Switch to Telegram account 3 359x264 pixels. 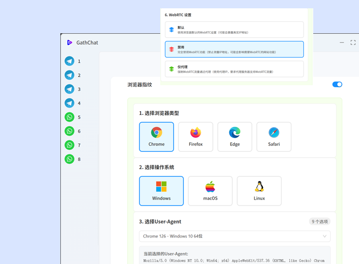[70, 89]
